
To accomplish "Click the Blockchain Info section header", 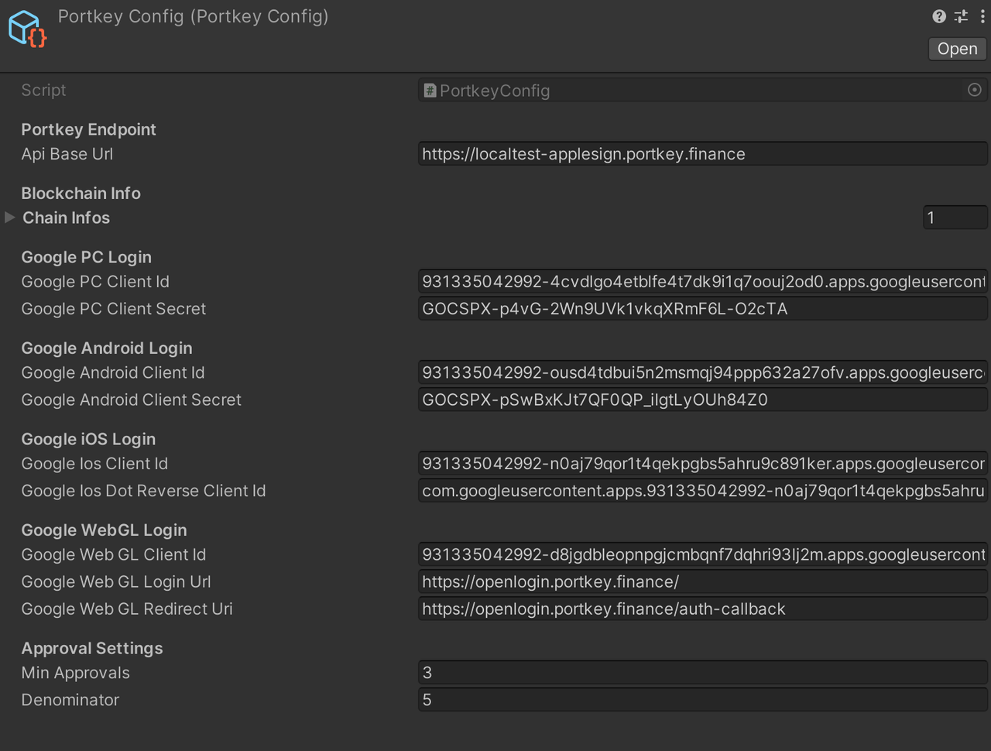I will 81,193.
